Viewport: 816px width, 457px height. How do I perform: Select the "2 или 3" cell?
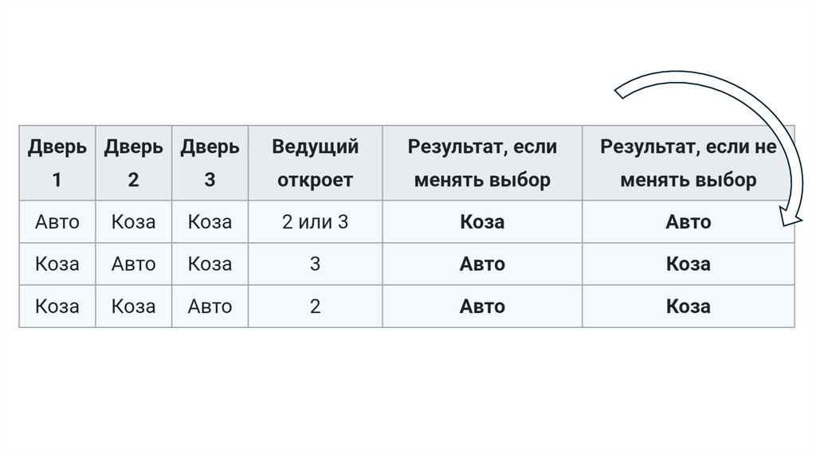coord(315,221)
